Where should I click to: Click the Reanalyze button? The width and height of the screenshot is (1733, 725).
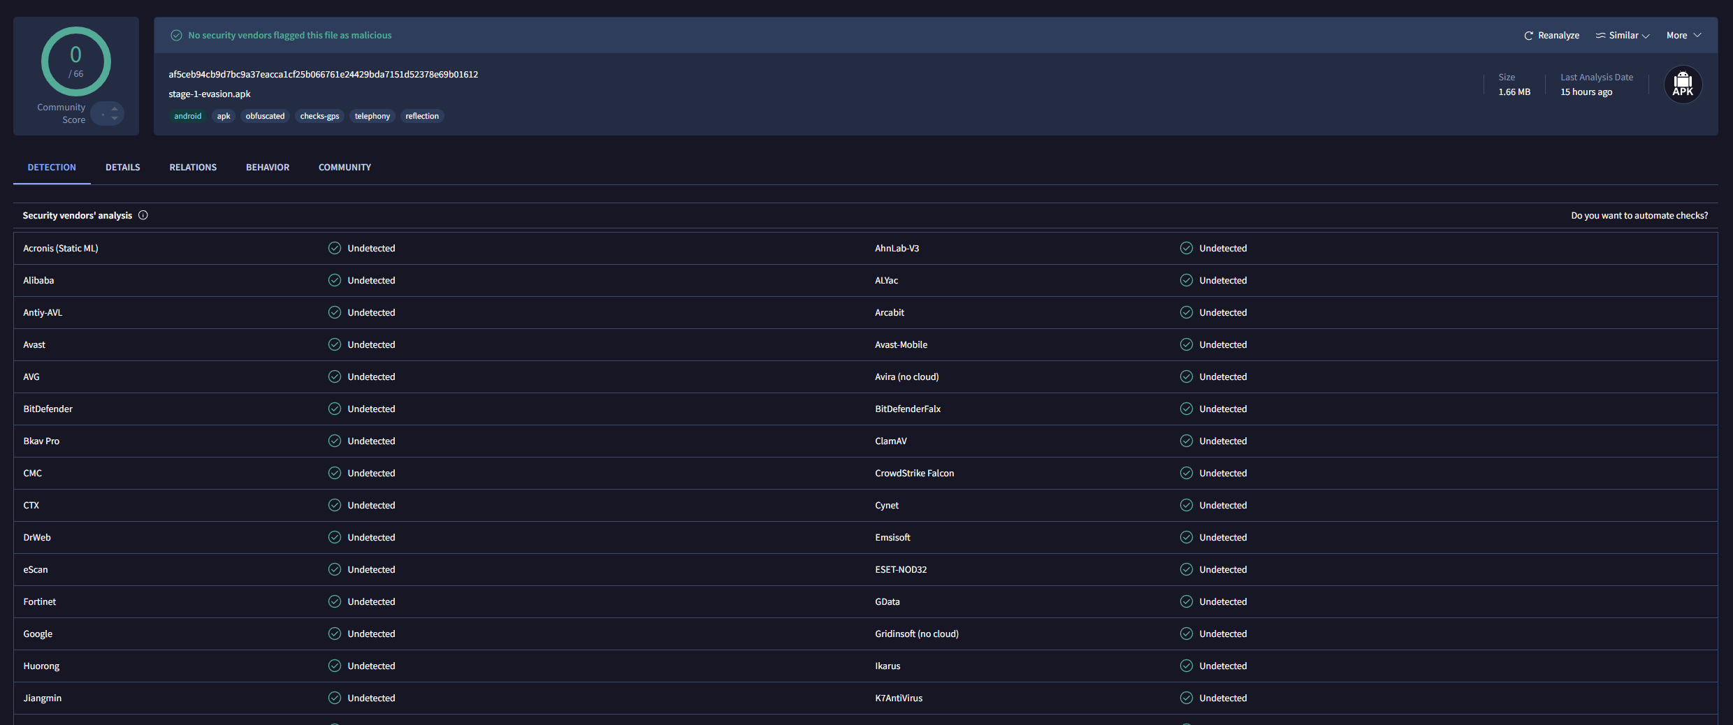pos(1551,36)
